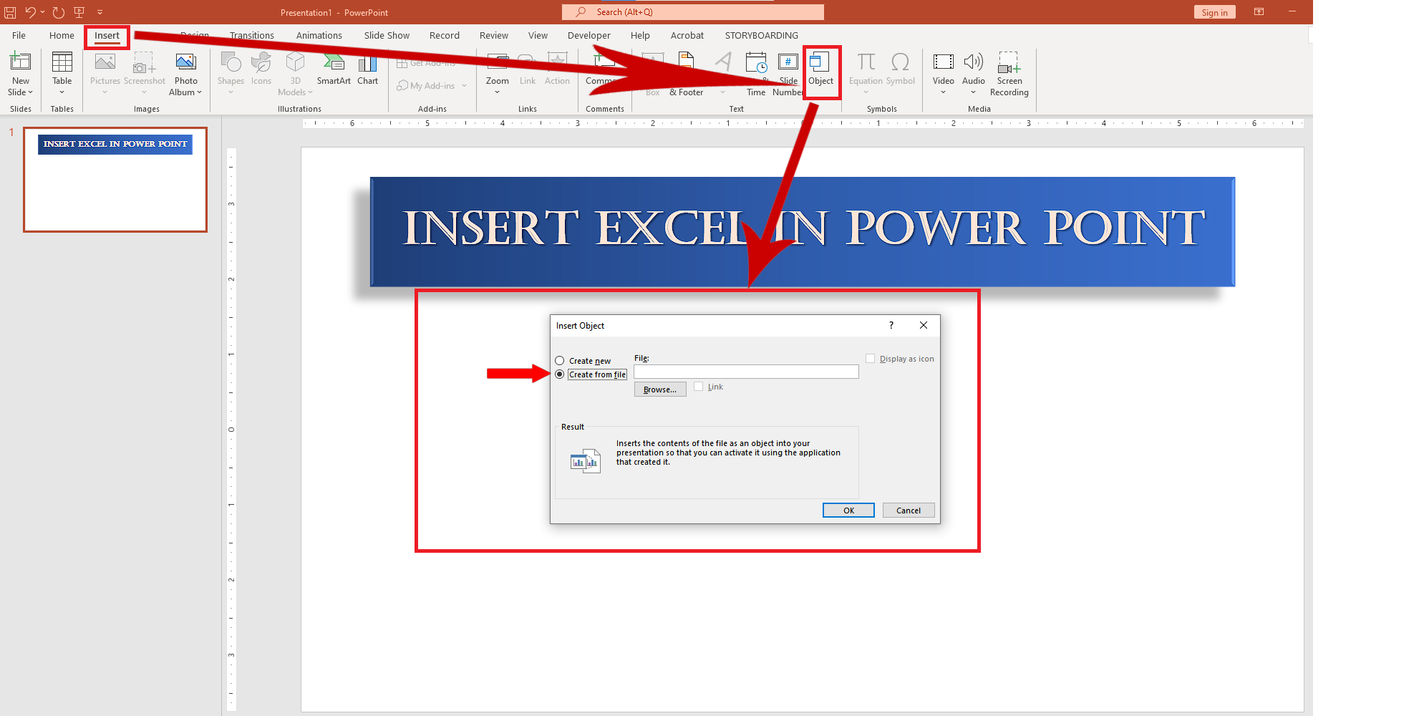Select the Create new radio button

pyautogui.click(x=560, y=361)
